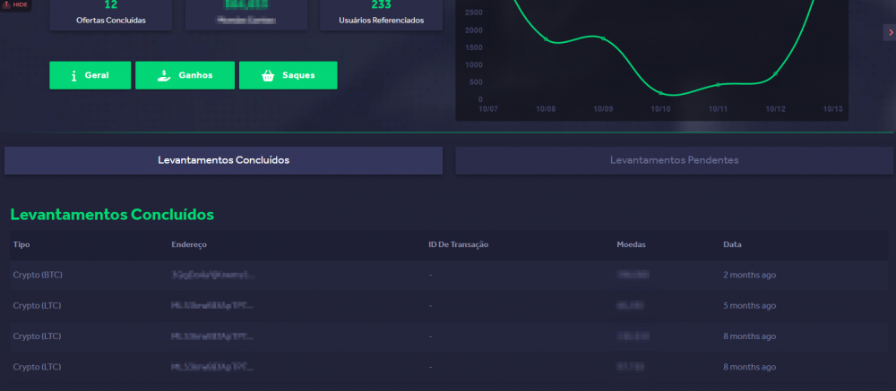
Task: Click the chart data point at 10/10
Action: [661, 93]
